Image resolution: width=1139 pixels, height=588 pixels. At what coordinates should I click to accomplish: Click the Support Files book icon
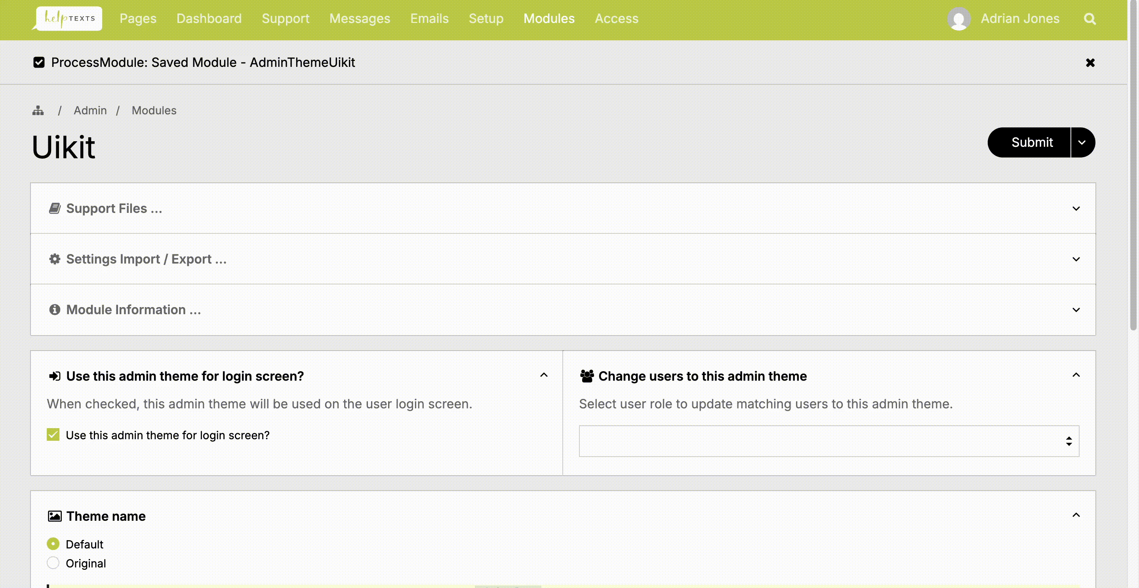pyautogui.click(x=54, y=208)
